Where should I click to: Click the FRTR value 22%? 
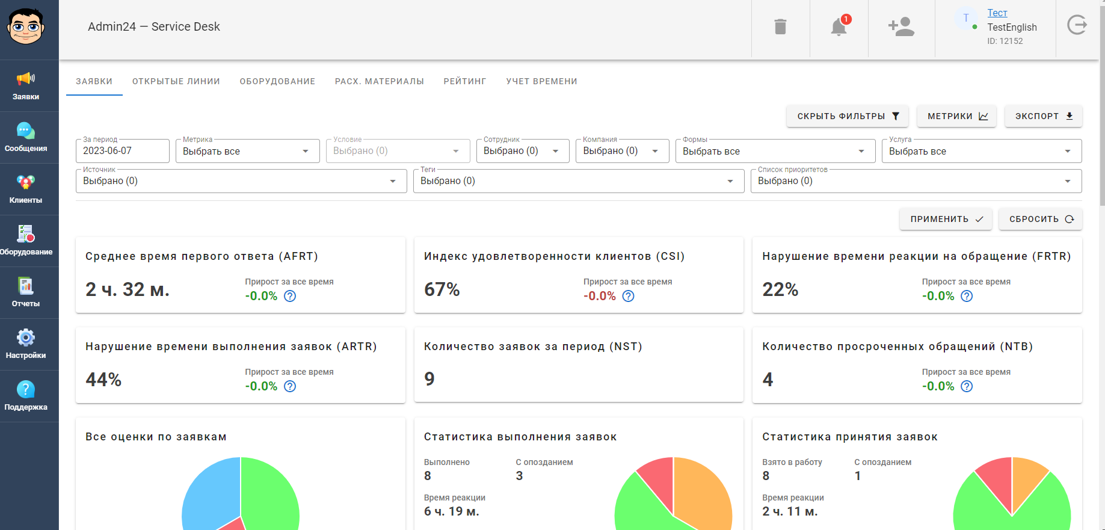781,289
